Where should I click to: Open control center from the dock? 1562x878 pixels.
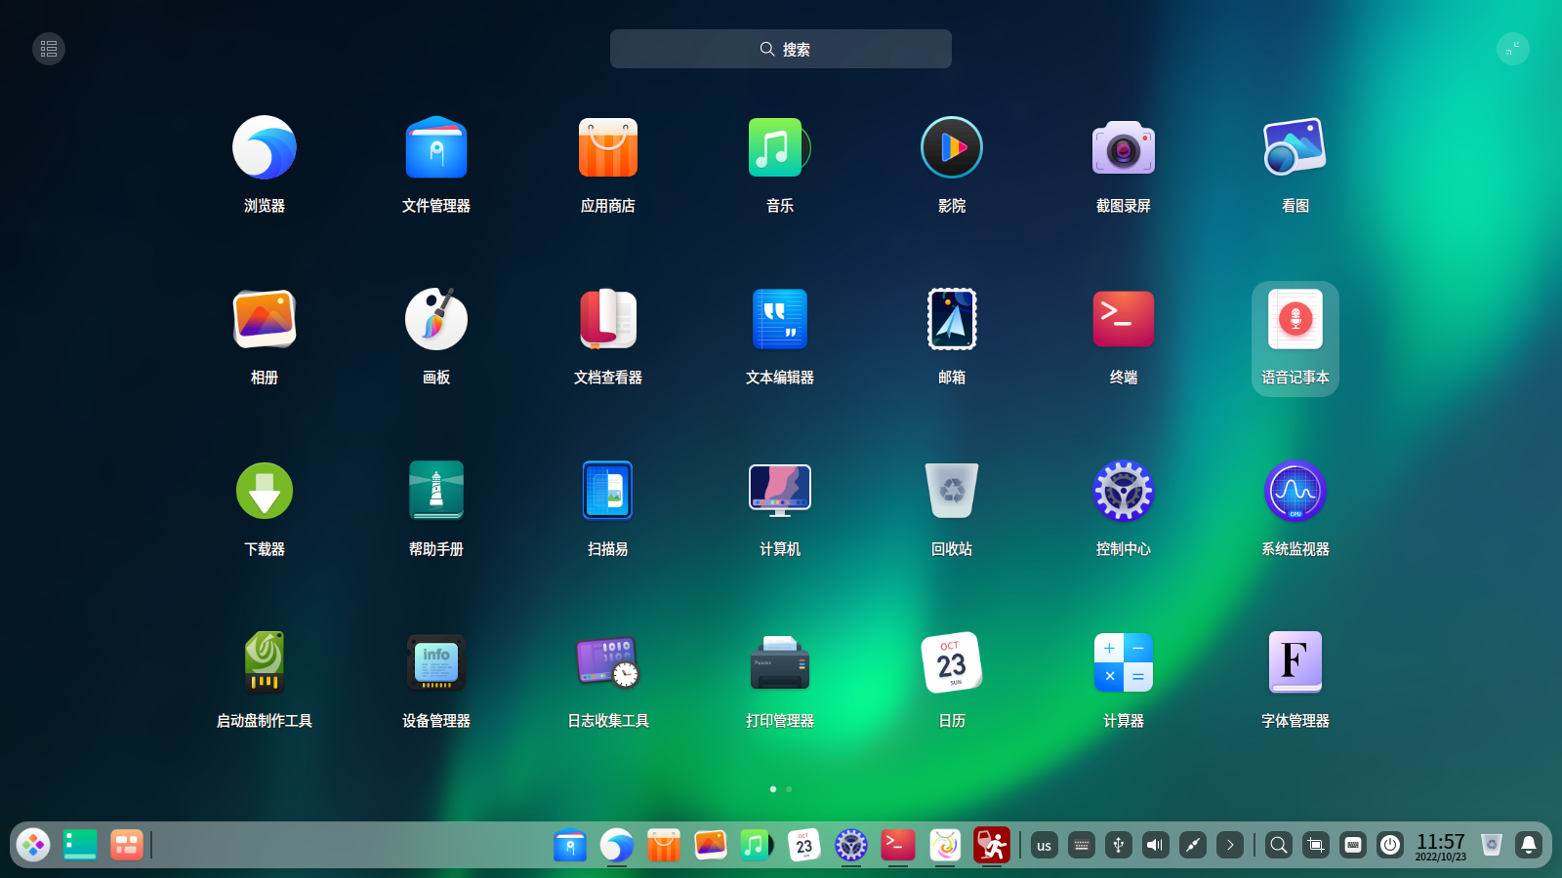[851, 845]
